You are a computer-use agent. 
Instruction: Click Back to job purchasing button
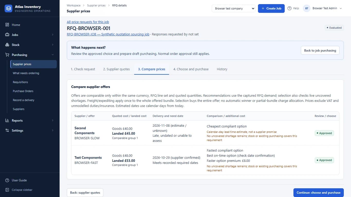pyautogui.click(x=320, y=51)
